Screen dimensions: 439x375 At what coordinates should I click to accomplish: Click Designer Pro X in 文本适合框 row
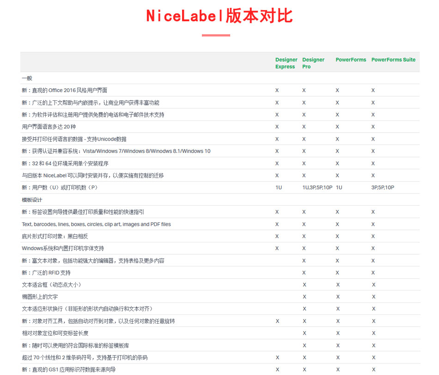coord(305,284)
